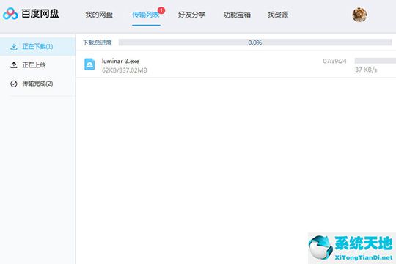Select the luminar 3.exe file name
Viewport: 396px width, 264px height.
click(x=120, y=61)
